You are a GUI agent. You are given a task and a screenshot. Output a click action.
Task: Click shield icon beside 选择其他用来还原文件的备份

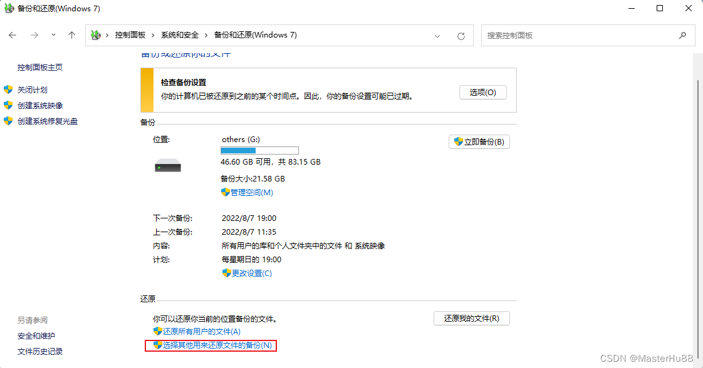click(157, 345)
